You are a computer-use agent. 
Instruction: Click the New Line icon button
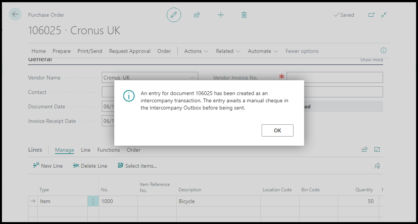[x=48, y=166]
